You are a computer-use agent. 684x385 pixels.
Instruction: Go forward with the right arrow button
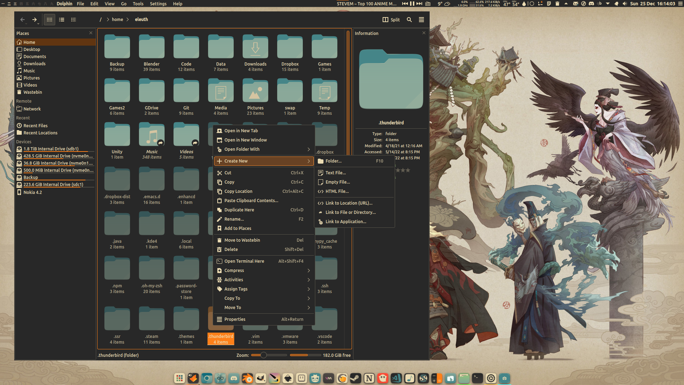pyautogui.click(x=35, y=20)
